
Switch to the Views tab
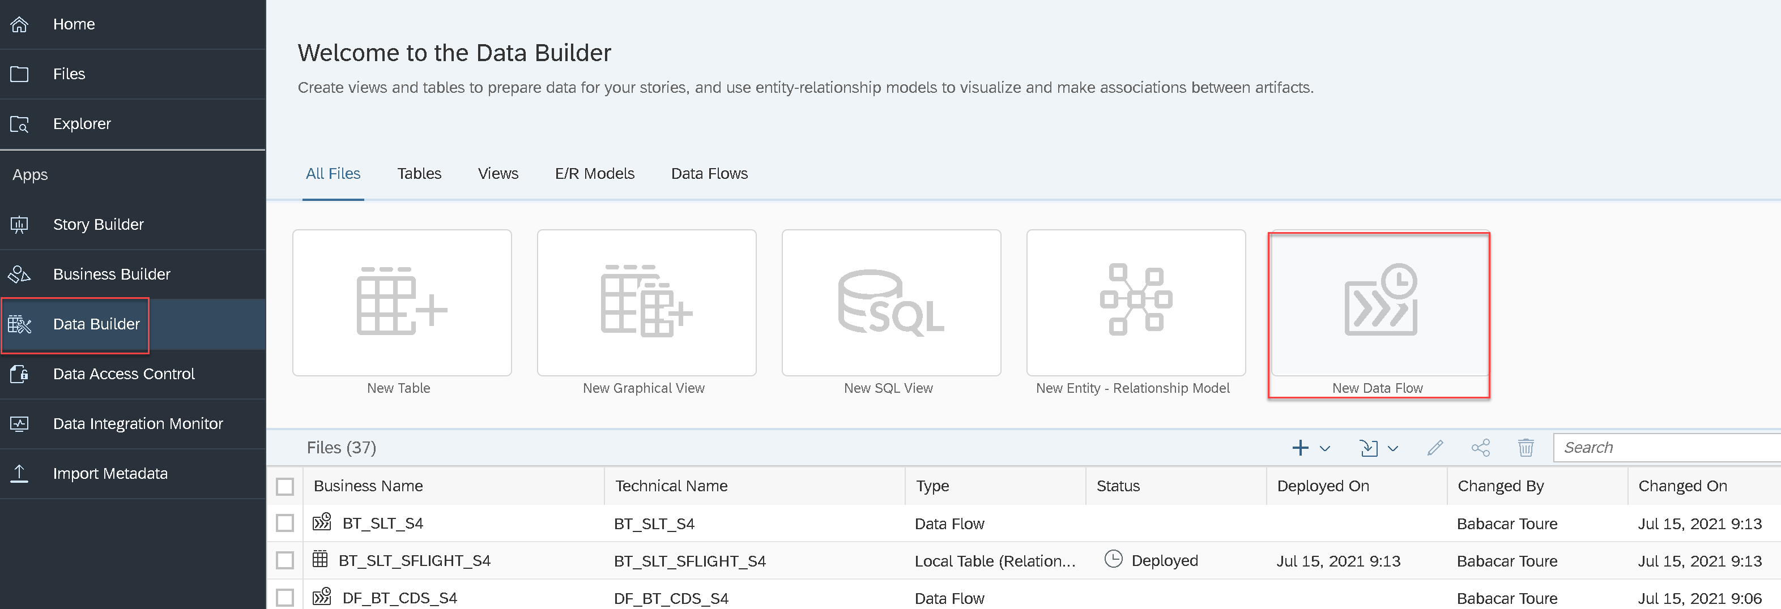tap(498, 174)
